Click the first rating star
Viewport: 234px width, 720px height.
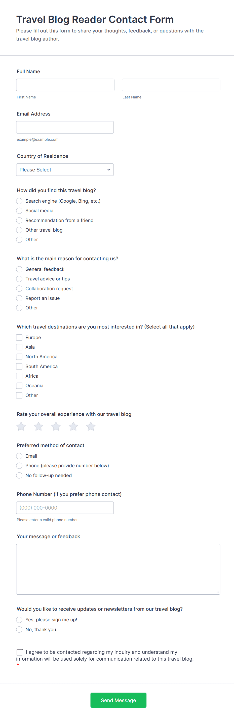(x=21, y=426)
